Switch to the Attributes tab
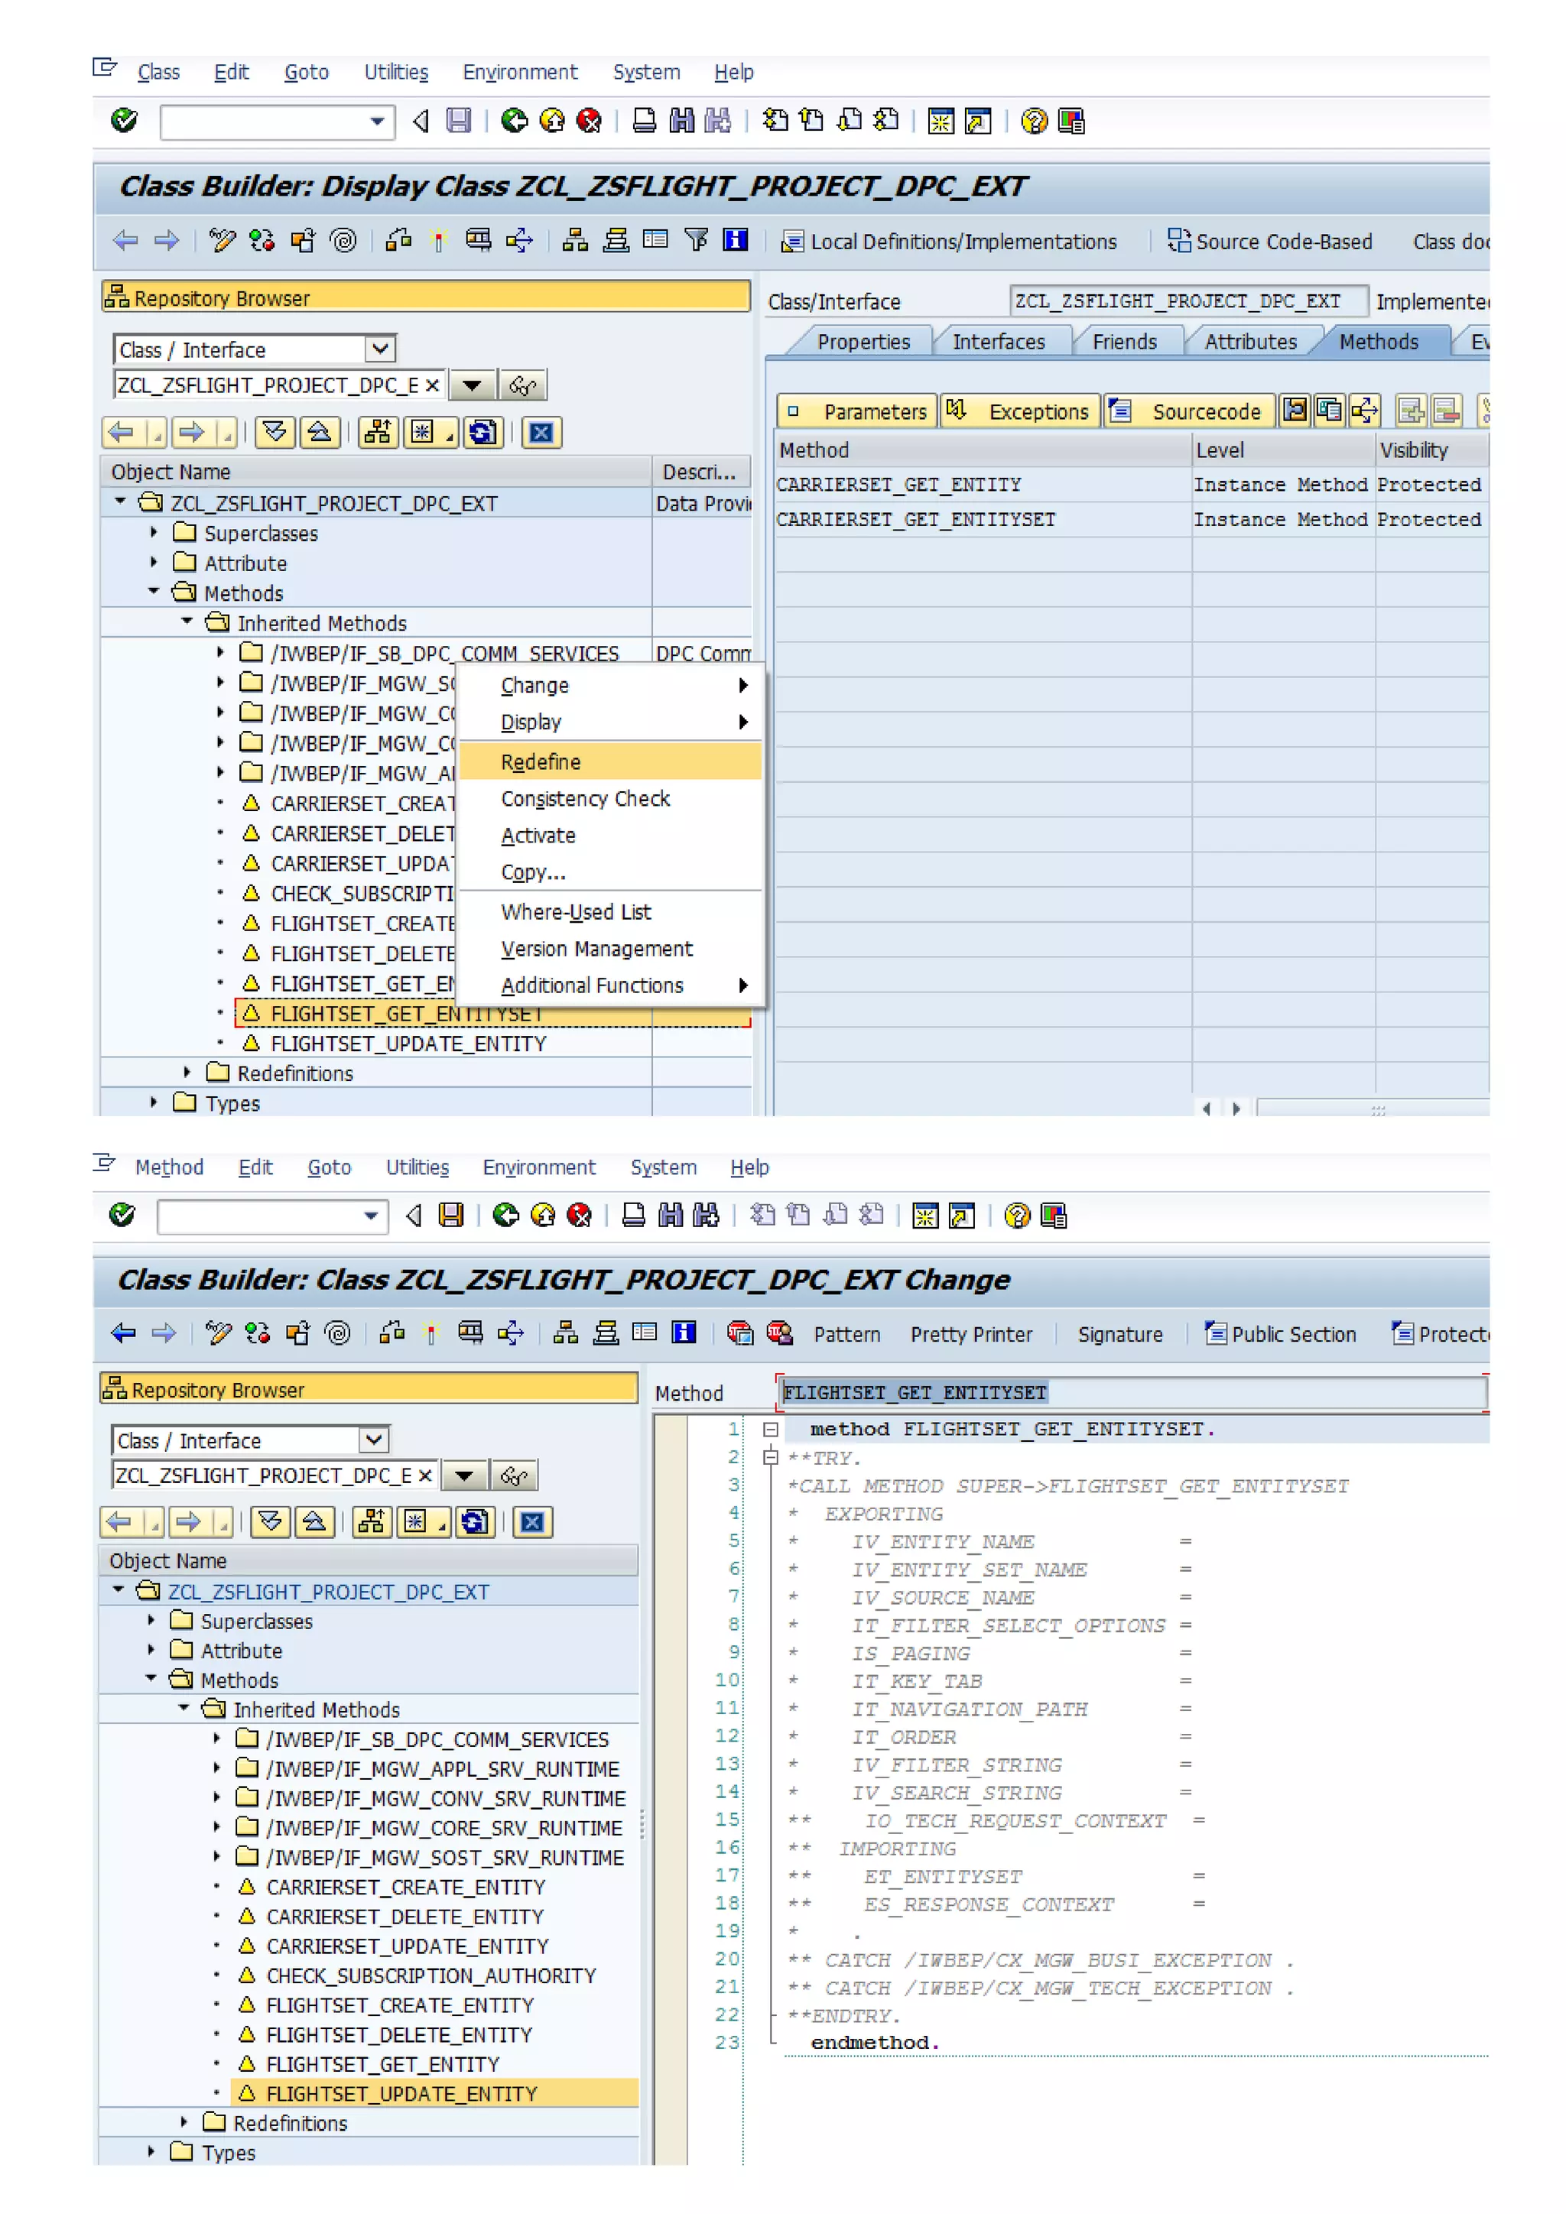The image size is (1566, 2214). (x=1249, y=342)
